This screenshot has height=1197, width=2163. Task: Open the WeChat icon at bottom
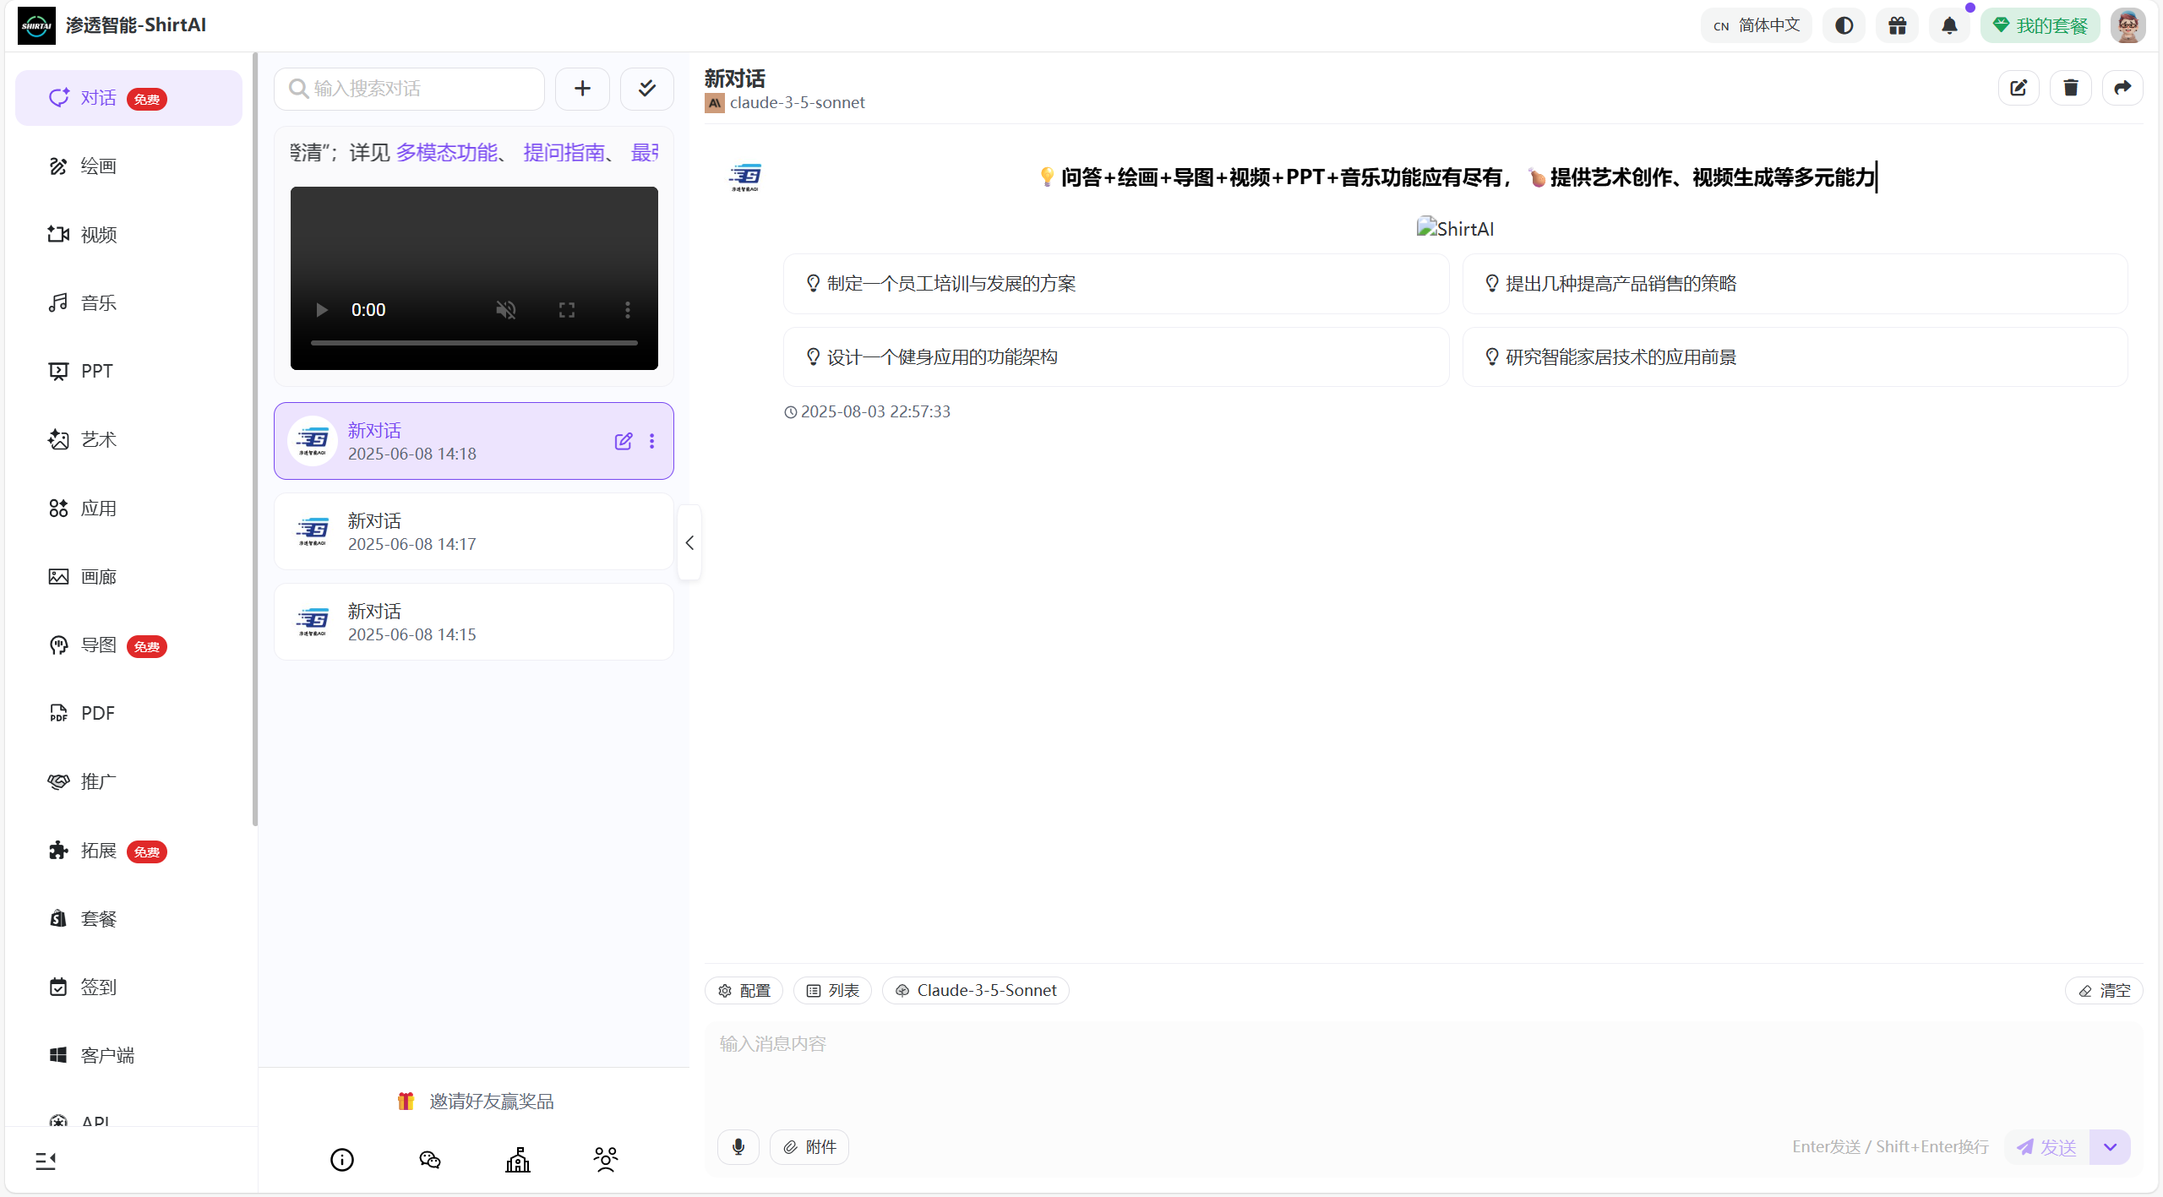click(430, 1160)
